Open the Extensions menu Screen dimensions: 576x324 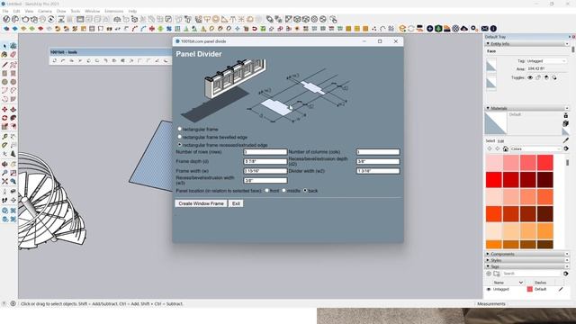tap(114, 12)
